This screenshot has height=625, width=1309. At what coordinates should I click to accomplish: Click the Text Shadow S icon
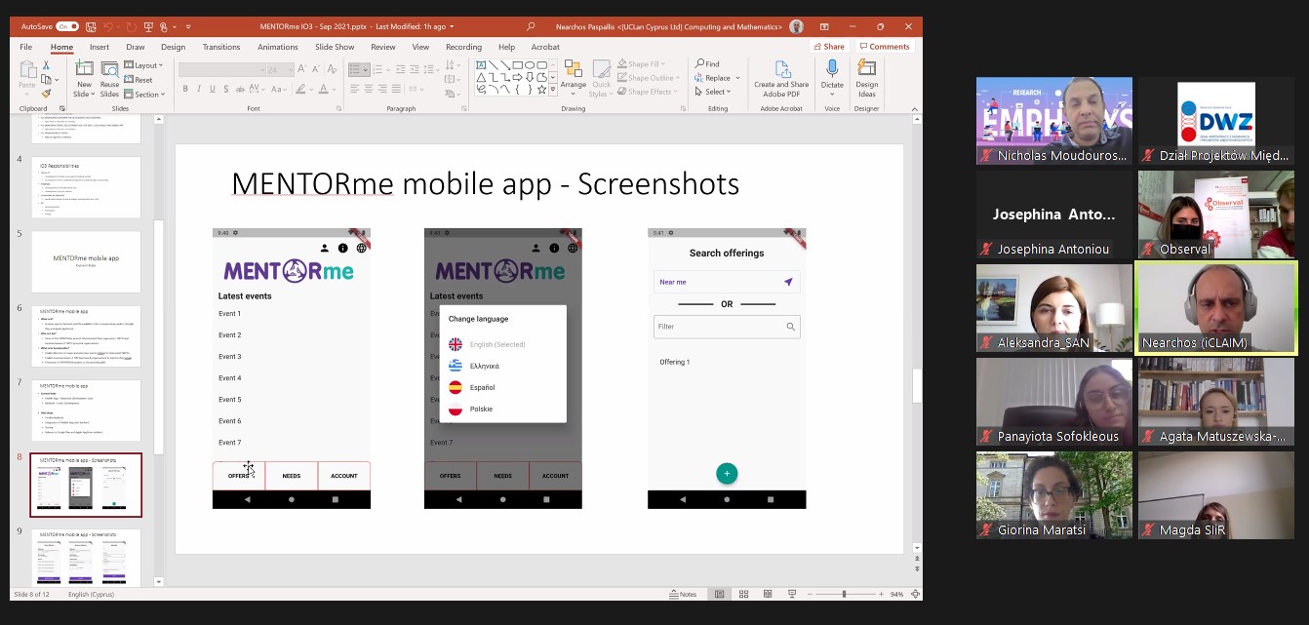coord(226,89)
